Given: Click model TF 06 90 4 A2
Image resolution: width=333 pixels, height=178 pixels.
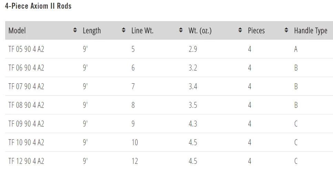Looking at the screenshot, I should 26,68.
